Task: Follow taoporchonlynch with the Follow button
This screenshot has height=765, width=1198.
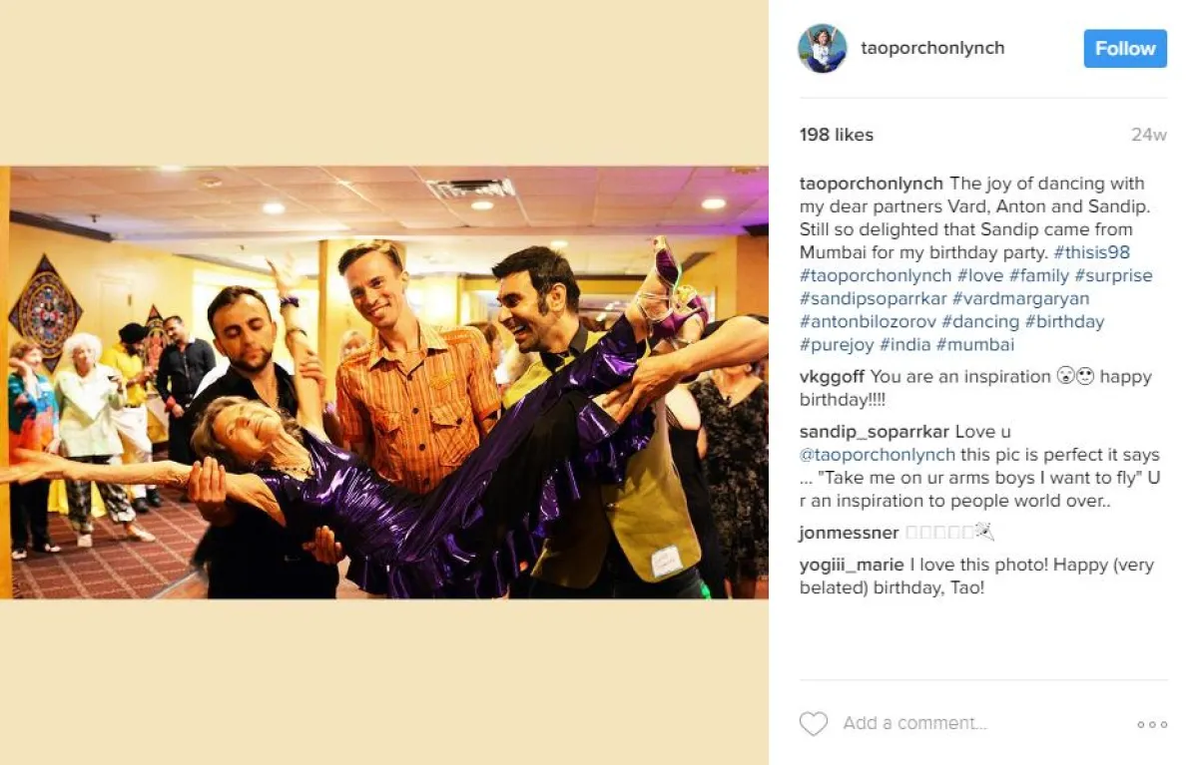Action: [1125, 48]
